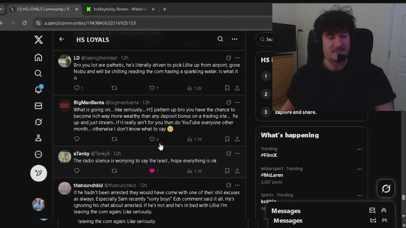Open more options on thatcunchkid post
This screenshot has width=406, height=228.
pyautogui.click(x=237, y=185)
